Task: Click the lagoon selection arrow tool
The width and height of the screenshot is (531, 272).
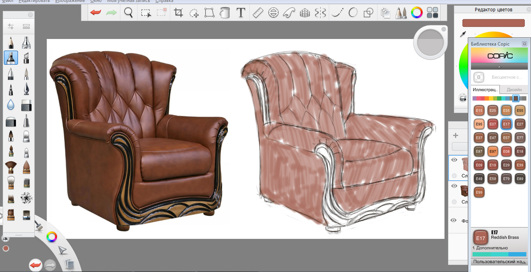Action: pos(62,250)
